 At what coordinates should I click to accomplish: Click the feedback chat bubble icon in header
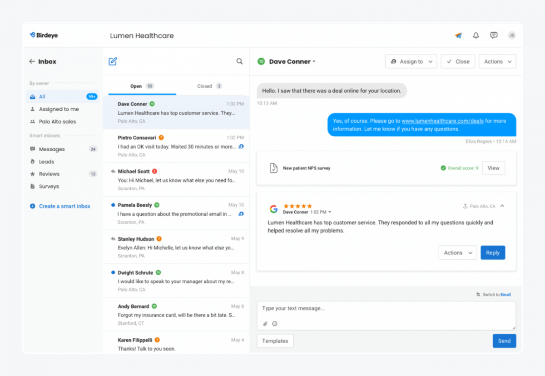494,35
